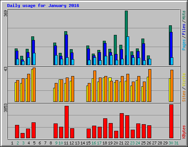This screenshot has height=147, width=188.
Task: Click the dark blue Files bar for day 11
Action: coord(66,46)
